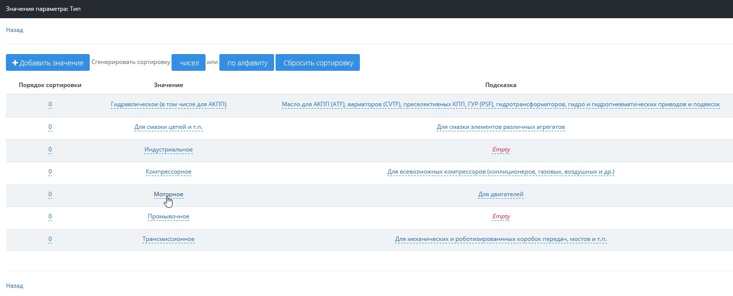Edit sort order of Гидравлическое row
Screen dimensions: 733x296
50,104
